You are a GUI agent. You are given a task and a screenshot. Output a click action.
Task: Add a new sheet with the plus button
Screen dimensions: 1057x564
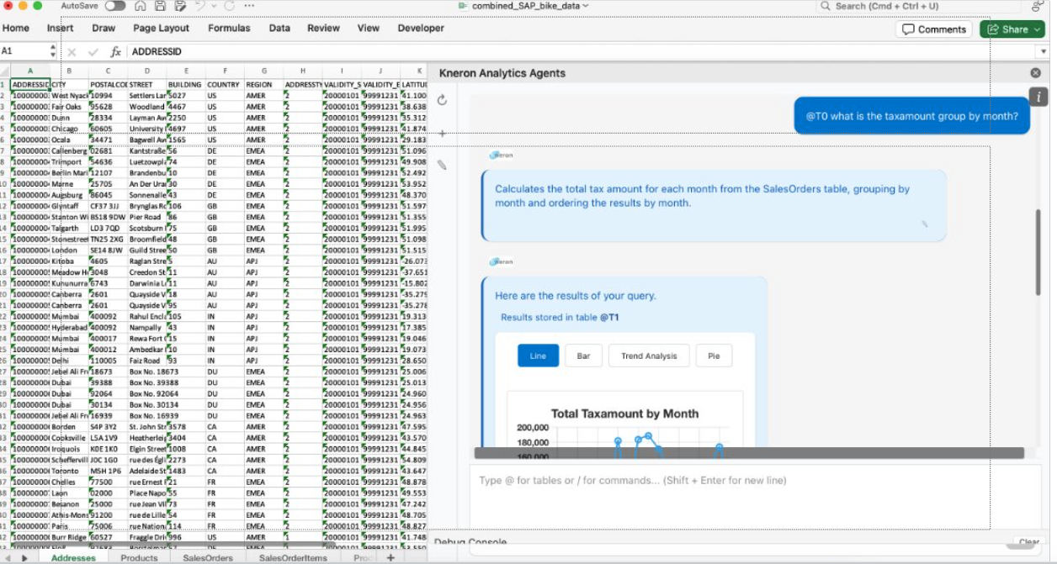pos(390,557)
